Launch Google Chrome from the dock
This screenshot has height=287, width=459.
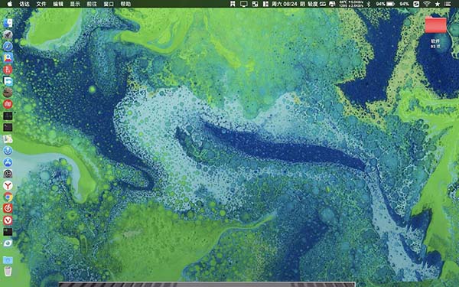click(8, 197)
